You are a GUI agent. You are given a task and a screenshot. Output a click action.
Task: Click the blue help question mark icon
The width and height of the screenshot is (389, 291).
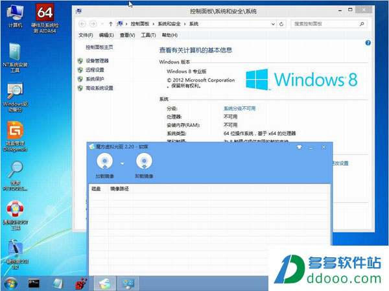point(368,43)
